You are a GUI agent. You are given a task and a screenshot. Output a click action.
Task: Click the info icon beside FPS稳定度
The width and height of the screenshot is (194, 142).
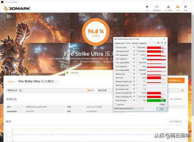coord(20,90)
